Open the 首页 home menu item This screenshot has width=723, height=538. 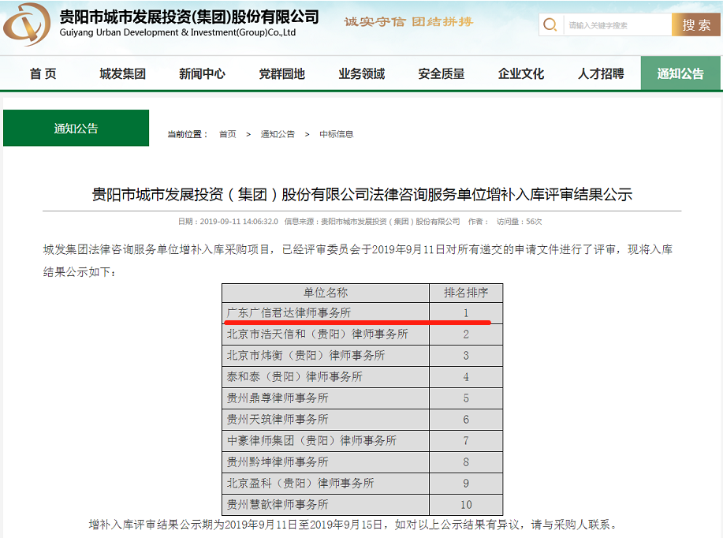pos(43,73)
